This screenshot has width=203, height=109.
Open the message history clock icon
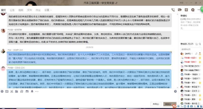pos(176,91)
